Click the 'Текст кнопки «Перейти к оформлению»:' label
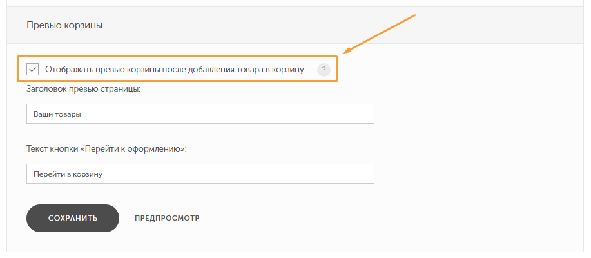The image size is (591, 258). (x=107, y=148)
